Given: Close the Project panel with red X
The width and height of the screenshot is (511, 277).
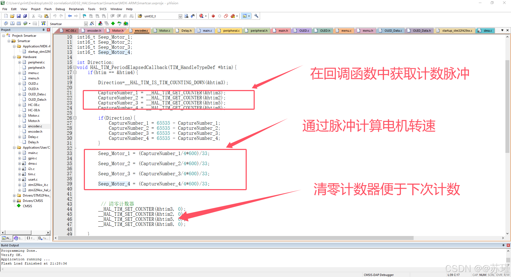Looking at the screenshot, I should point(48,30).
